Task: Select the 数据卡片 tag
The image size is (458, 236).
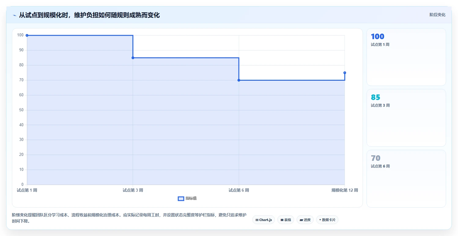Action: pos(327,220)
